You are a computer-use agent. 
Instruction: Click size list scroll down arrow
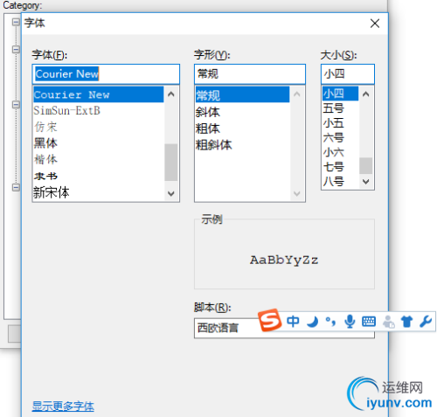(366, 182)
